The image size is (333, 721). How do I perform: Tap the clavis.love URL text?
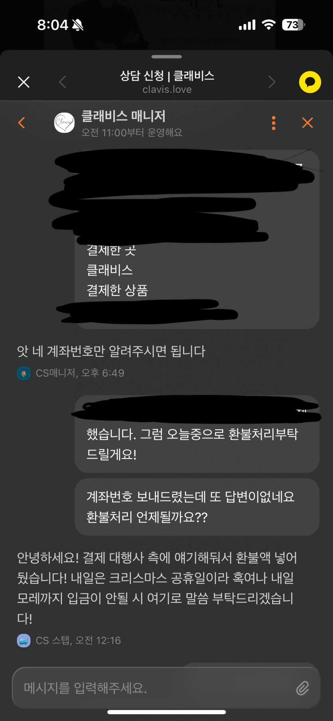tap(167, 90)
